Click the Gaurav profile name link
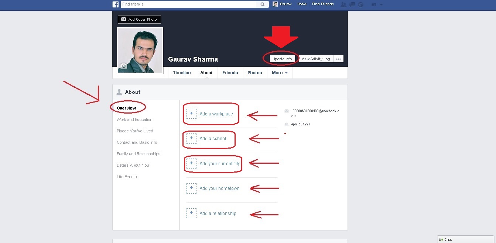 click(285, 4)
